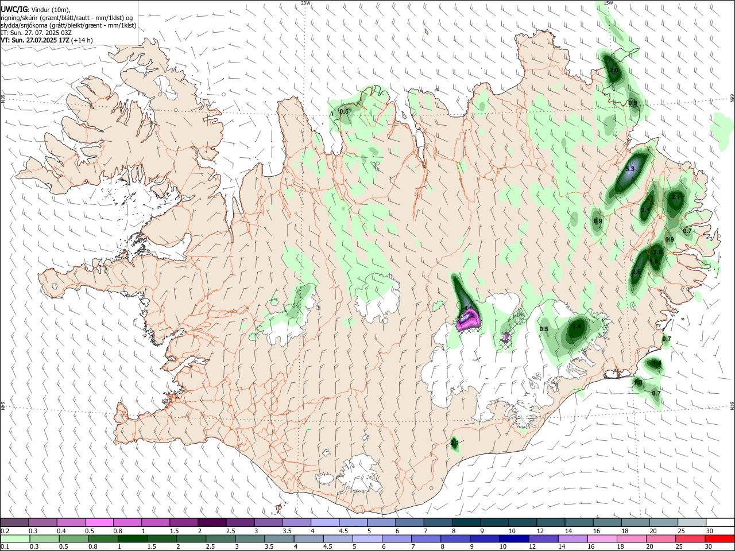Click the 'rigning/skúrir' legend description line
The image size is (735, 551).
[x=67, y=18]
